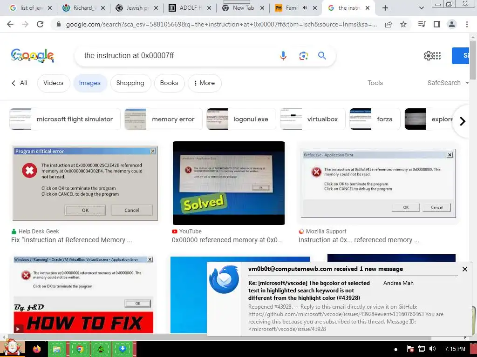This screenshot has height=357, width=477.
Task: Select the Books search filter
Action: [169, 83]
